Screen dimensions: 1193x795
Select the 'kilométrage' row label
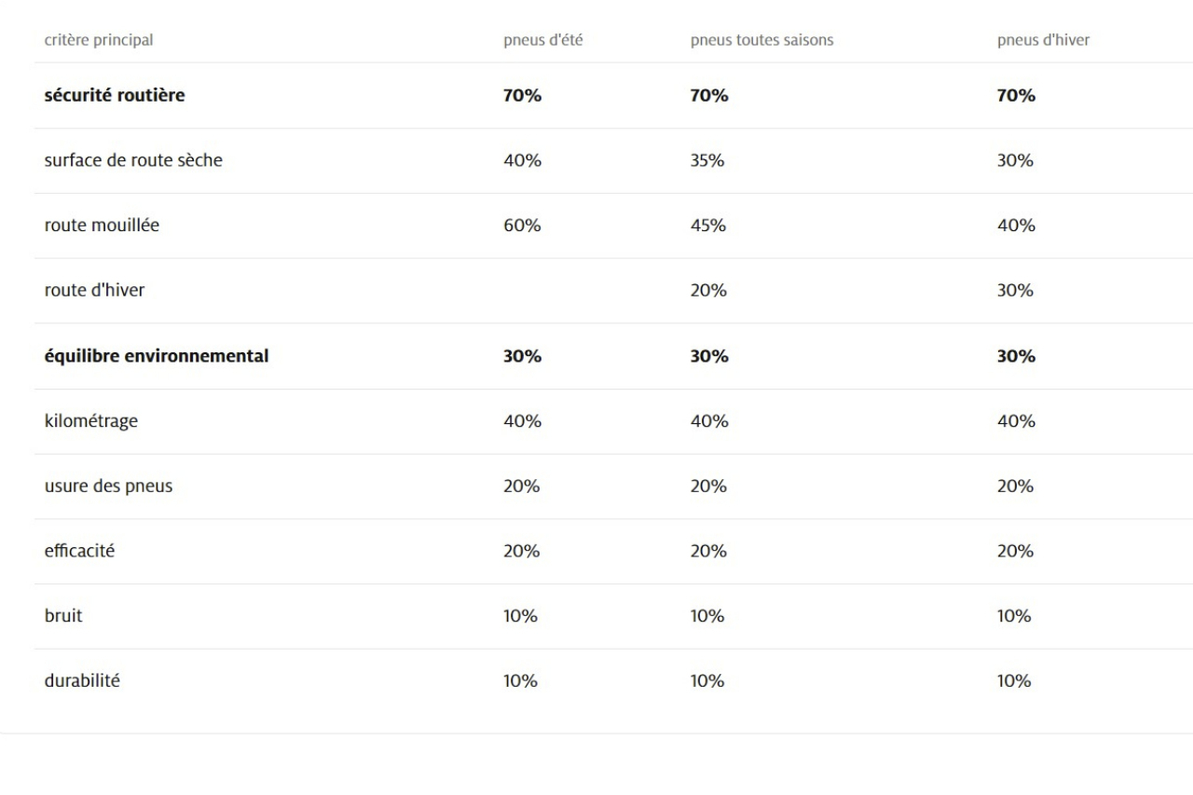91,421
